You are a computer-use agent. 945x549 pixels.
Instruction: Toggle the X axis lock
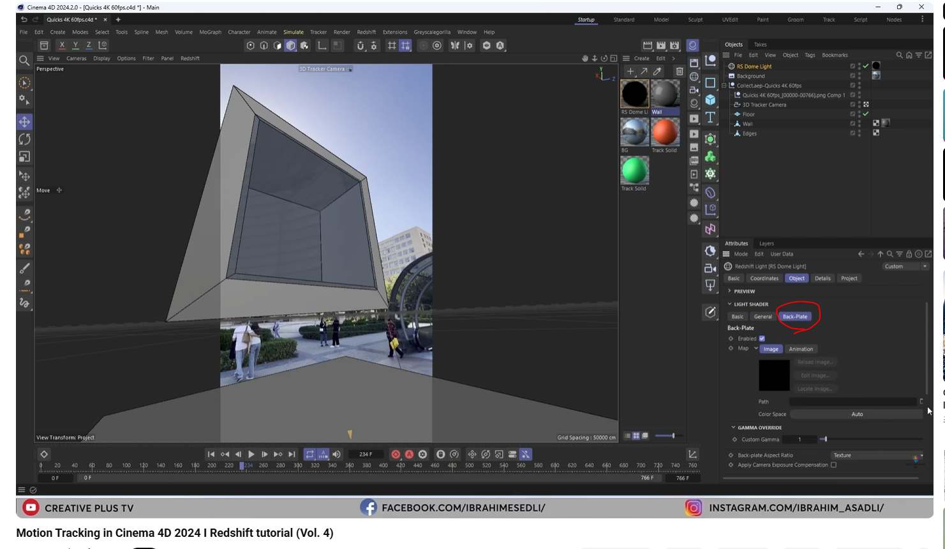[62, 45]
